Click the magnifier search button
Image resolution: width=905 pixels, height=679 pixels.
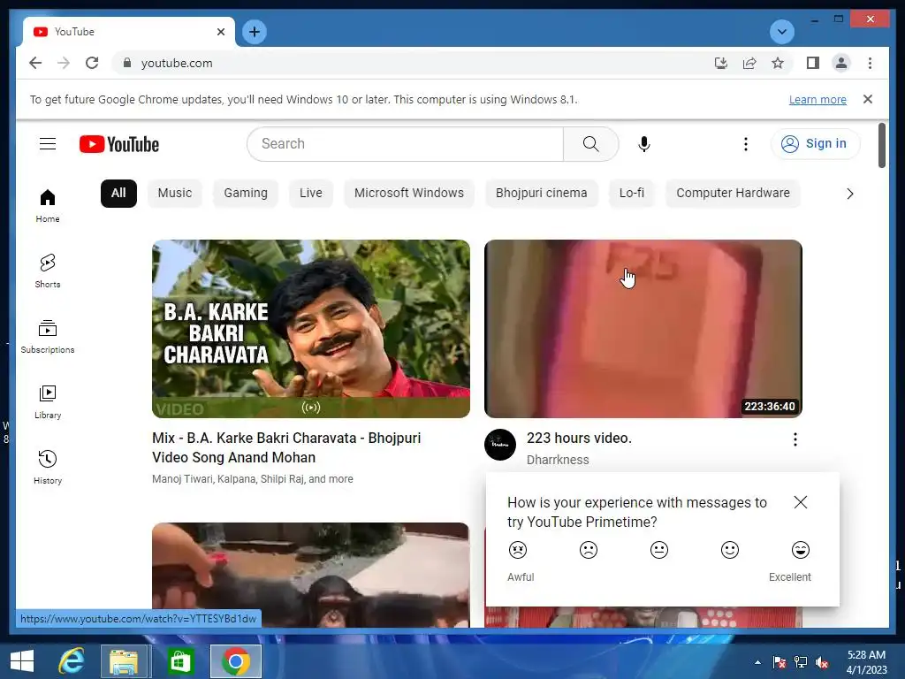[590, 144]
